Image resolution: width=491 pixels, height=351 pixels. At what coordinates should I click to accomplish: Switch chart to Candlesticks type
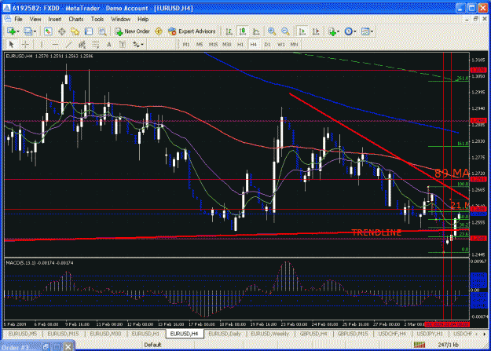243,31
